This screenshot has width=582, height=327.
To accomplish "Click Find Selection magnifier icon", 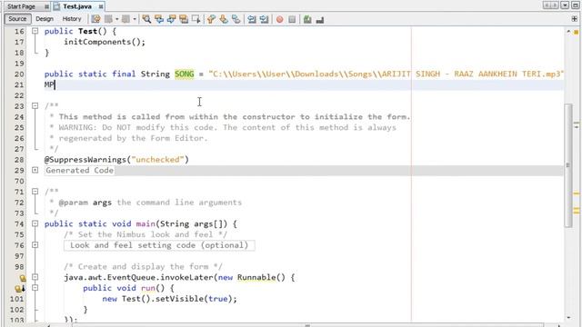I will (146, 19).
